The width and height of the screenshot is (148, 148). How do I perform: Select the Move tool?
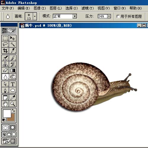[13, 38]
